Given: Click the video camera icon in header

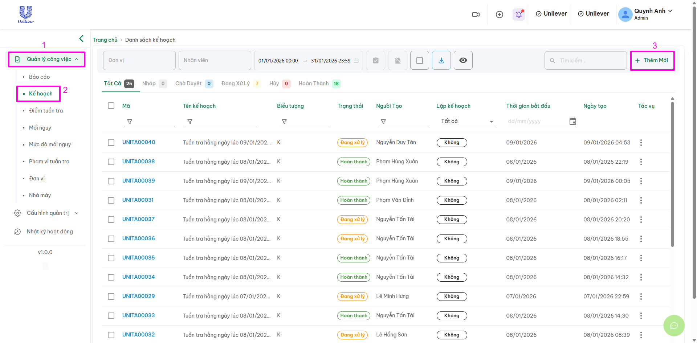Looking at the screenshot, I should click(476, 15).
